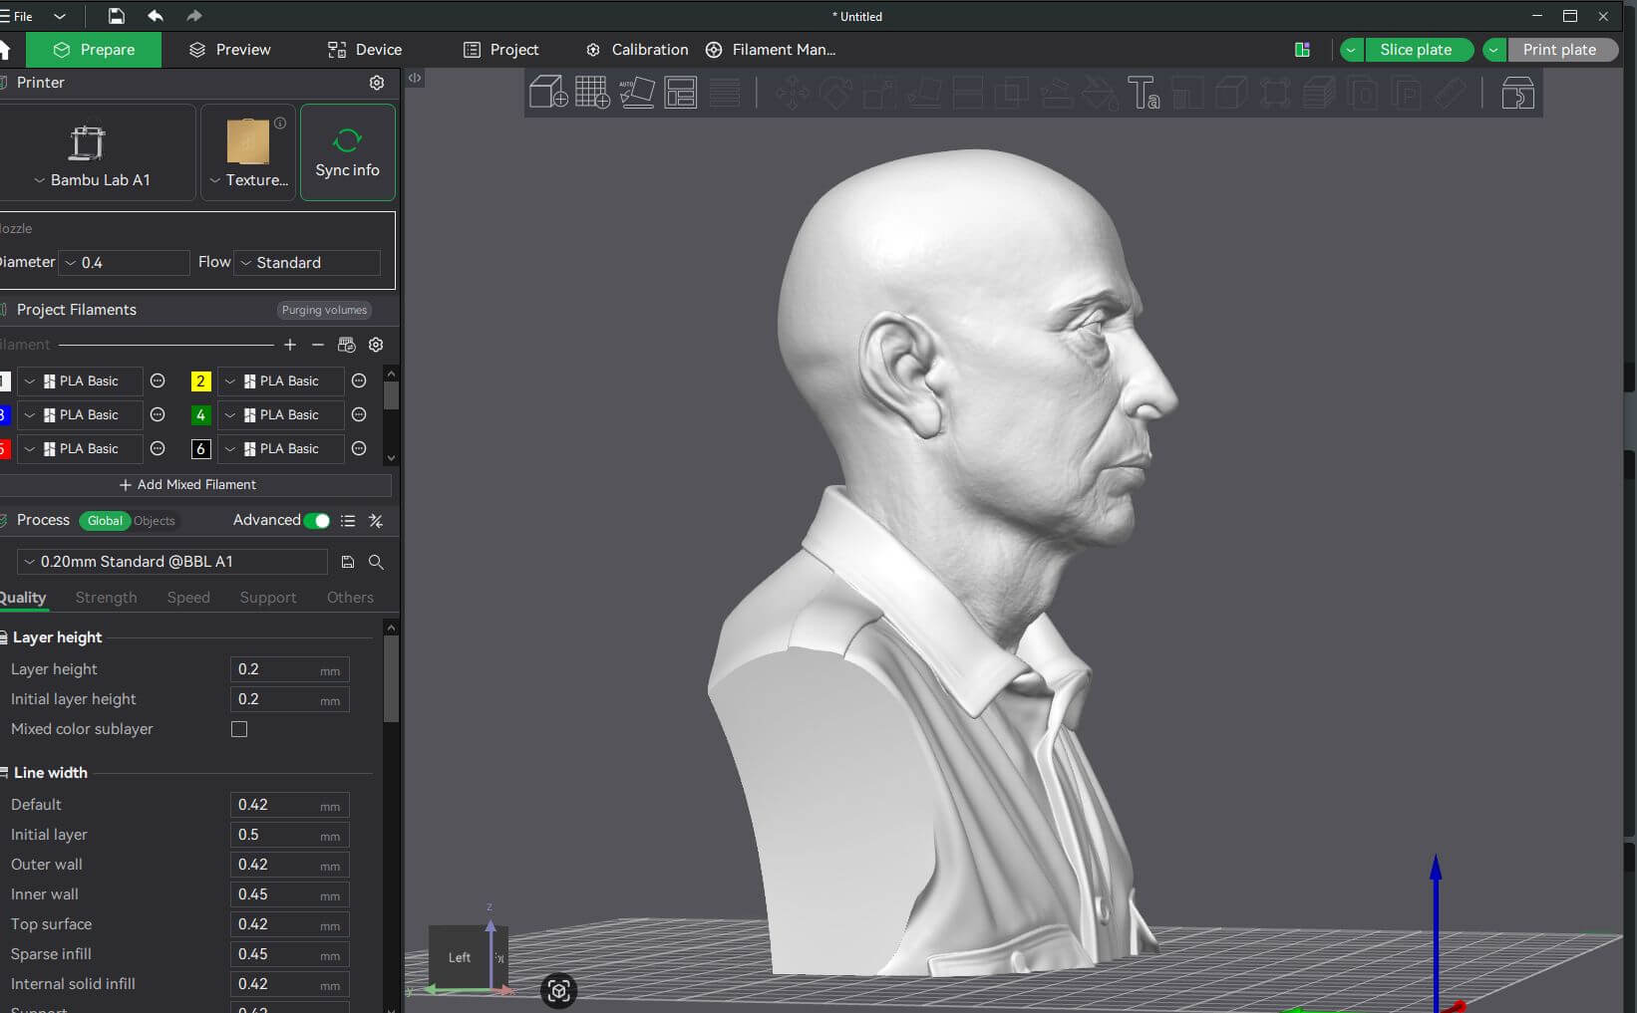Image resolution: width=1637 pixels, height=1013 pixels.
Task: Click the Add object cube icon
Action: 548,93
